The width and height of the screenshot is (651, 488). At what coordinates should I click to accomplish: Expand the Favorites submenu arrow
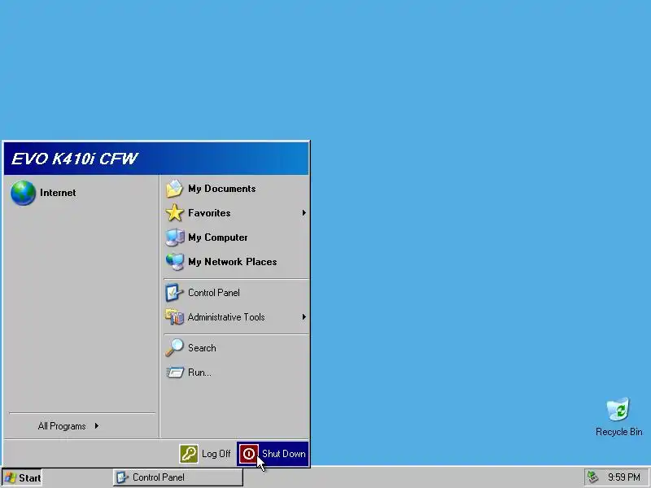pyautogui.click(x=304, y=213)
